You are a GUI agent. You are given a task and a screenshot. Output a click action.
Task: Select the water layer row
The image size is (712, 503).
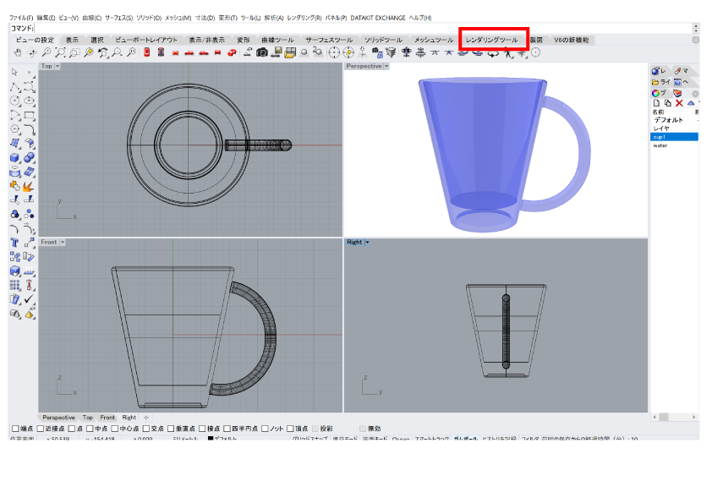point(674,145)
